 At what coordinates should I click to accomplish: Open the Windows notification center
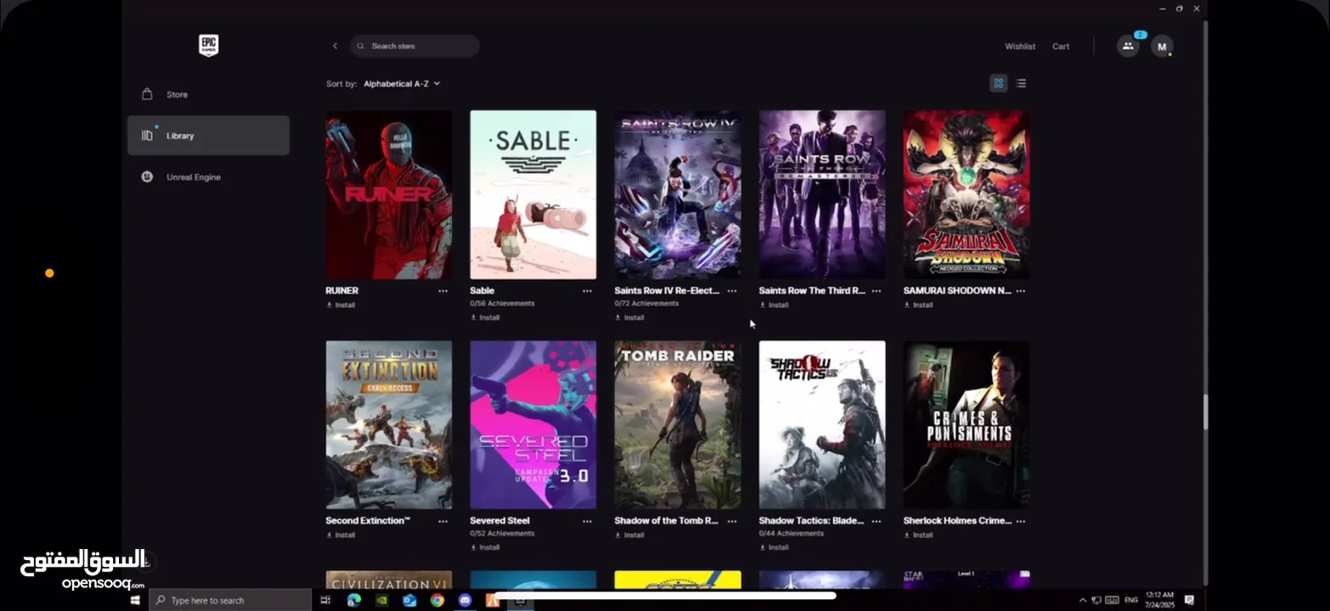[x=1189, y=600]
